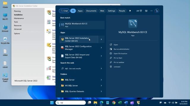Expand SQL Server 2022 Installation Center options arrow
Image resolution: width=190 pixels, height=106 pixels.
click(101, 39)
